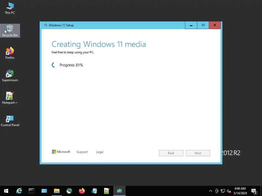Open the Legal link

(100, 152)
